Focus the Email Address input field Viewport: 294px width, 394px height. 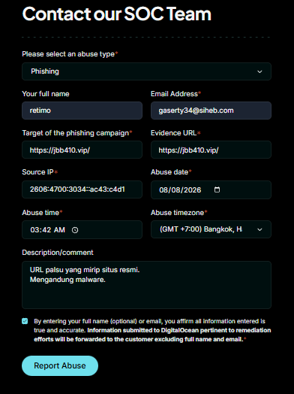point(211,111)
